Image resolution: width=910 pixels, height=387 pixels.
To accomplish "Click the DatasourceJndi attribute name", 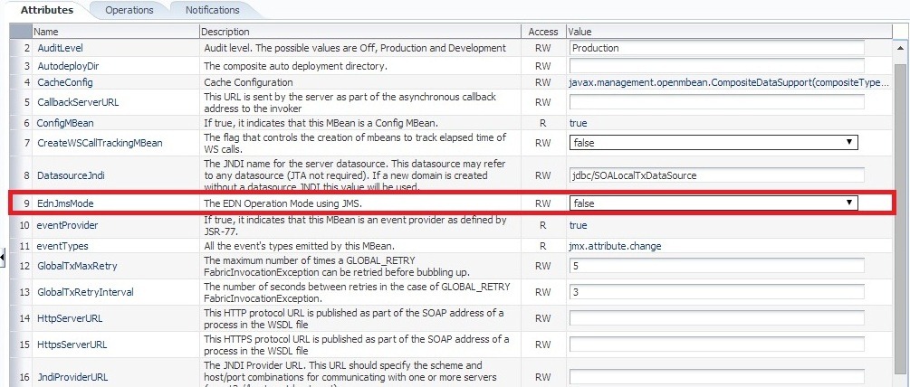I will tap(69, 175).
